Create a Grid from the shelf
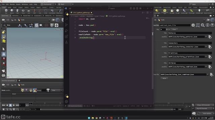This screenshot has width=215, height=120. (x=29, y=11)
